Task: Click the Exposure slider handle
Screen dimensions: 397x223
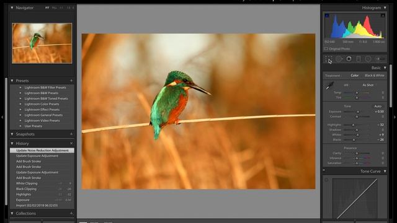Action: 358,111
